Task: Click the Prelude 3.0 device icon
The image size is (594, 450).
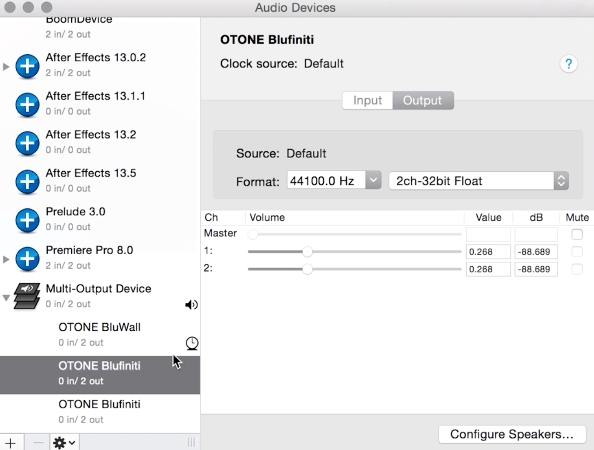Action: [x=27, y=220]
